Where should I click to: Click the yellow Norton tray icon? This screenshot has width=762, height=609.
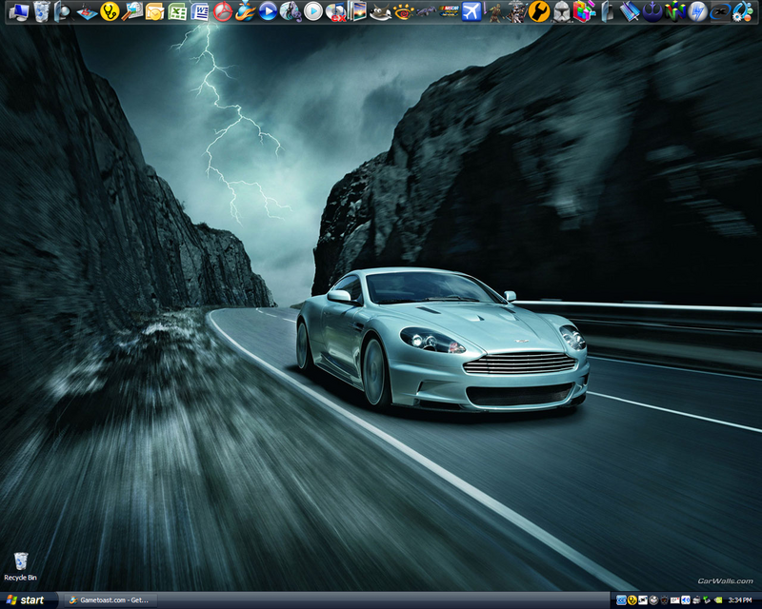[632, 600]
